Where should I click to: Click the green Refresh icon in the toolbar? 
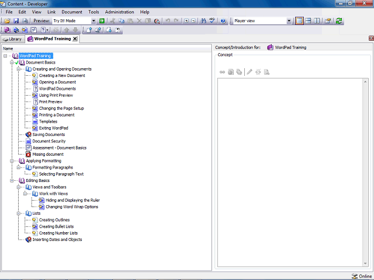[339, 21]
